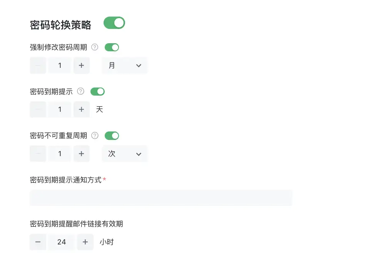Viewport: 368px width, 266px height.
Task: Toggle the 密码不可重复周期 switch
Action: click(x=112, y=136)
